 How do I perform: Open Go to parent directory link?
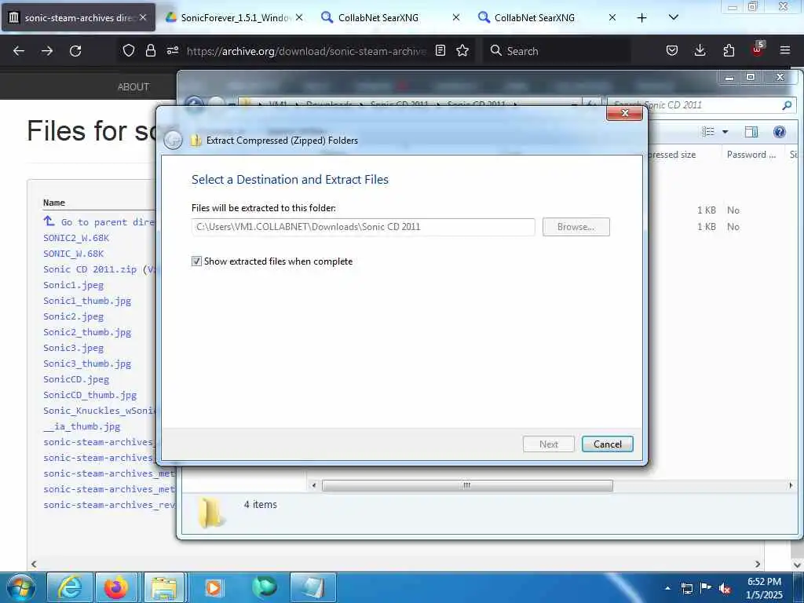point(99,222)
